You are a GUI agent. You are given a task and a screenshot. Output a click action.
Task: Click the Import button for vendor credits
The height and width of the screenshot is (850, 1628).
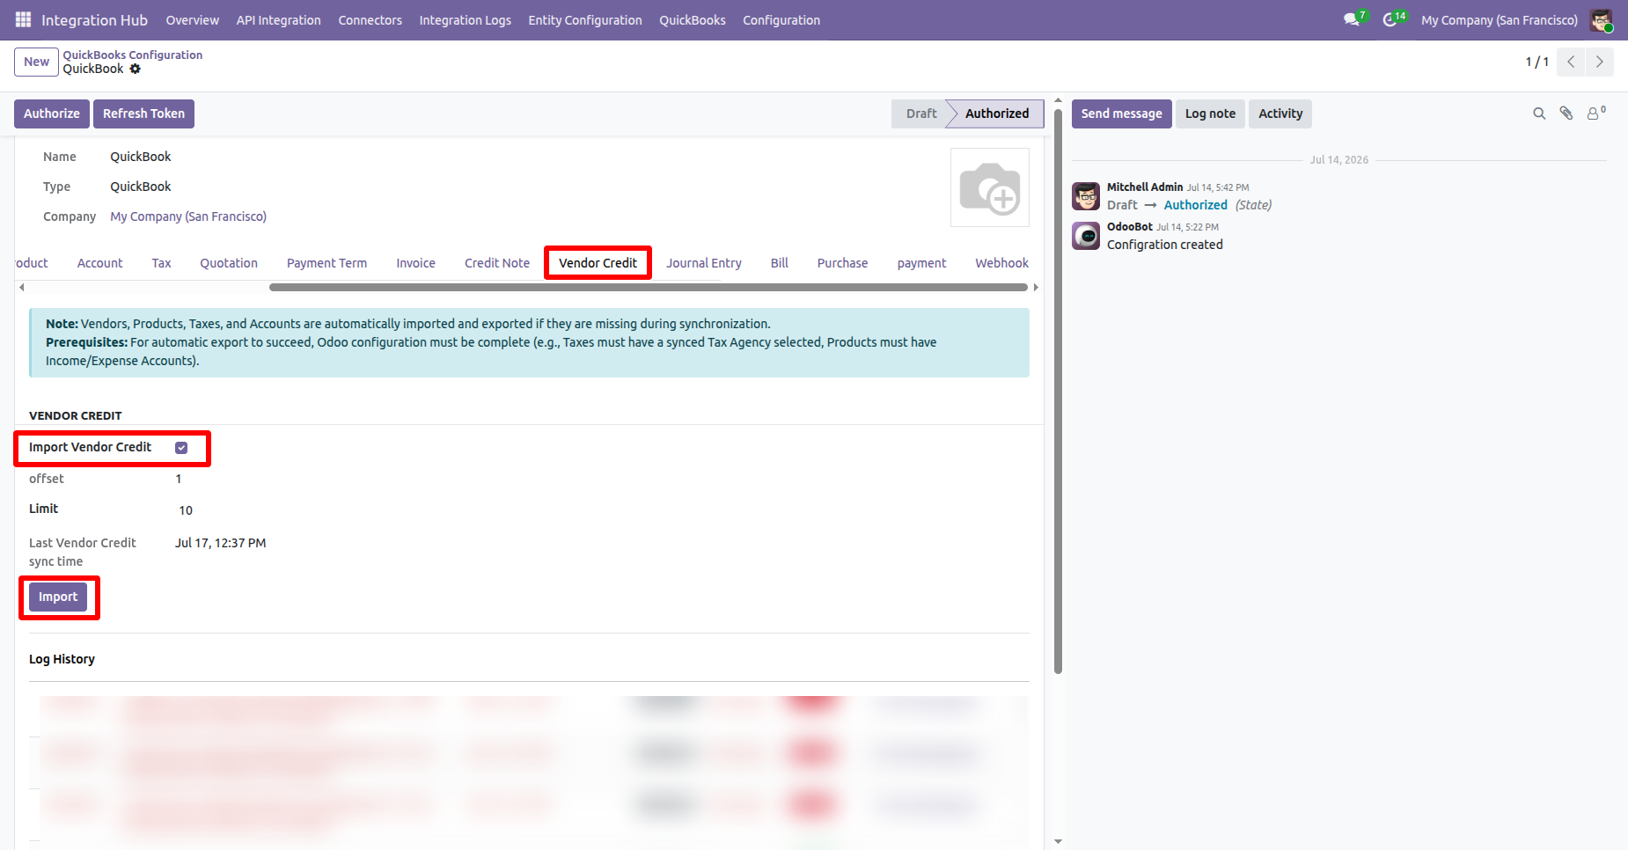click(x=58, y=597)
